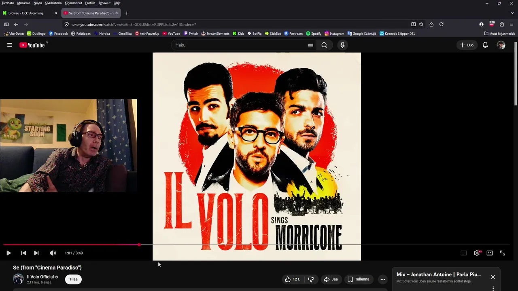Open more actions three-dot menu
The image size is (518, 291).
382,279
